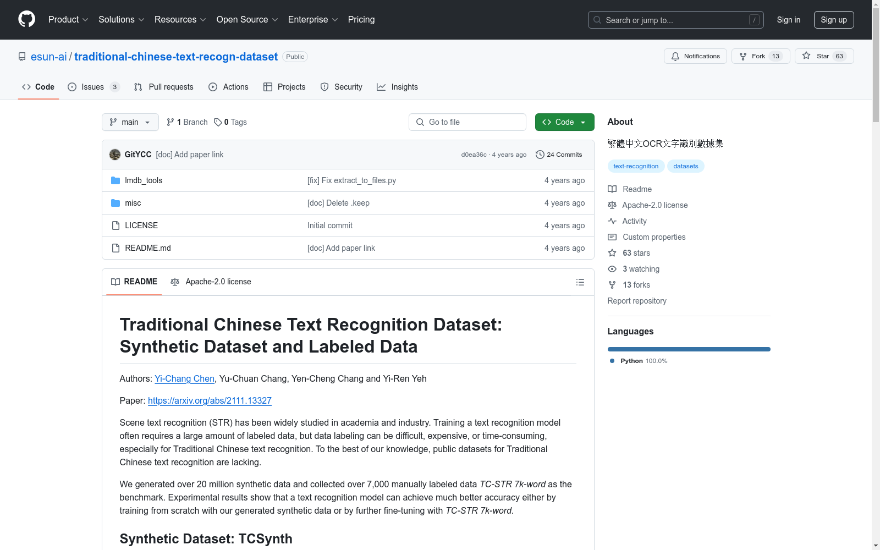880x550 pixels.
Task: Click the GitHub logo icon
Action: [x=26, y=19]
